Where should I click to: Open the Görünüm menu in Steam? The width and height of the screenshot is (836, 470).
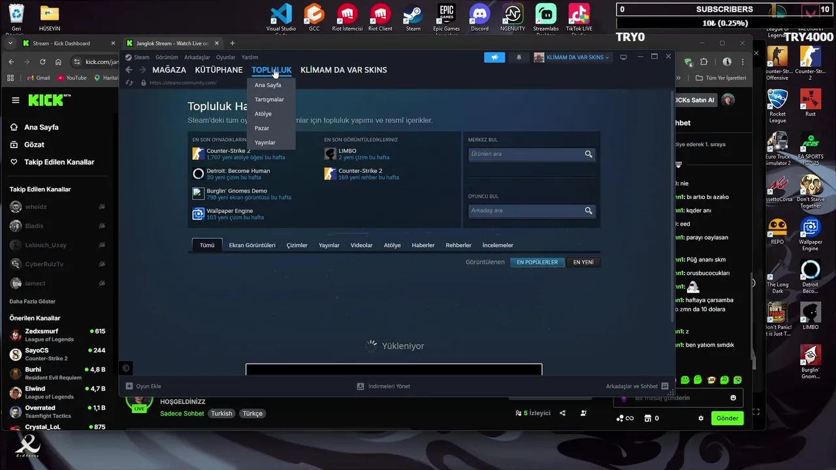coord(167,57)
